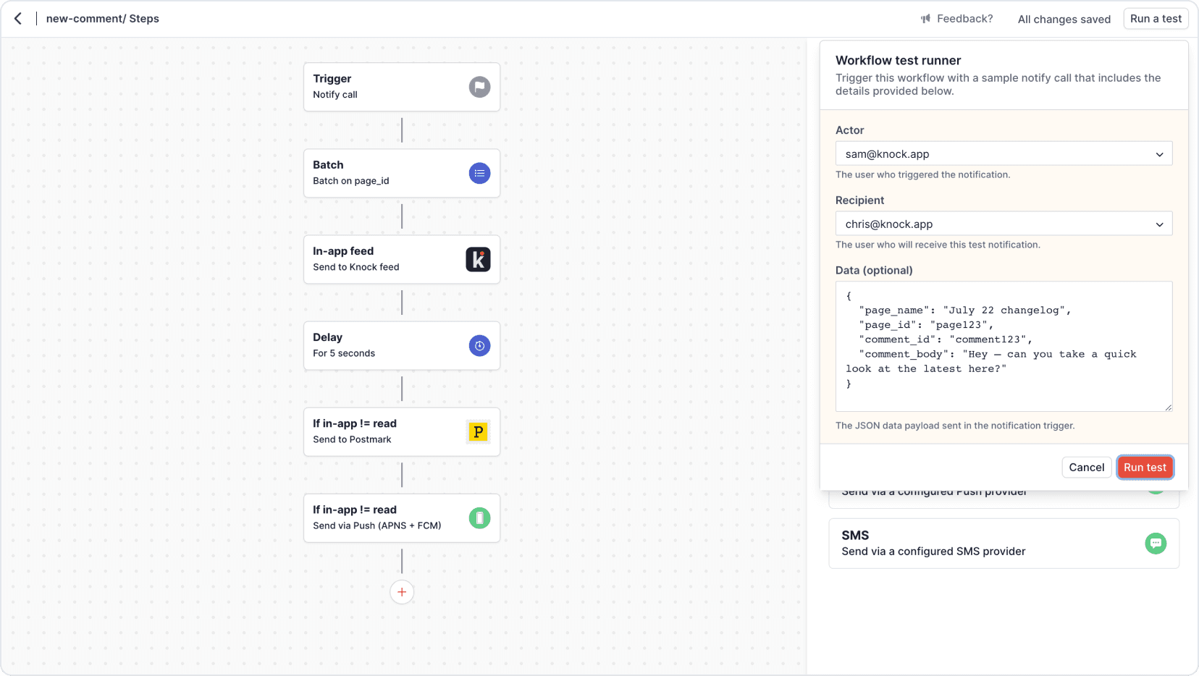Expand the Recipient dropdown
Image resolution: width=1199 pixels, height=676 pixels.
[1004, 224]
